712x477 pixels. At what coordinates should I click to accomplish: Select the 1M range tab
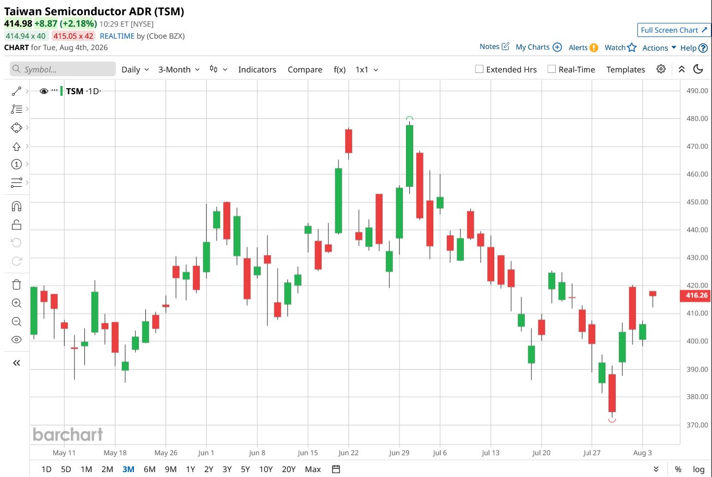coord(86,469)
